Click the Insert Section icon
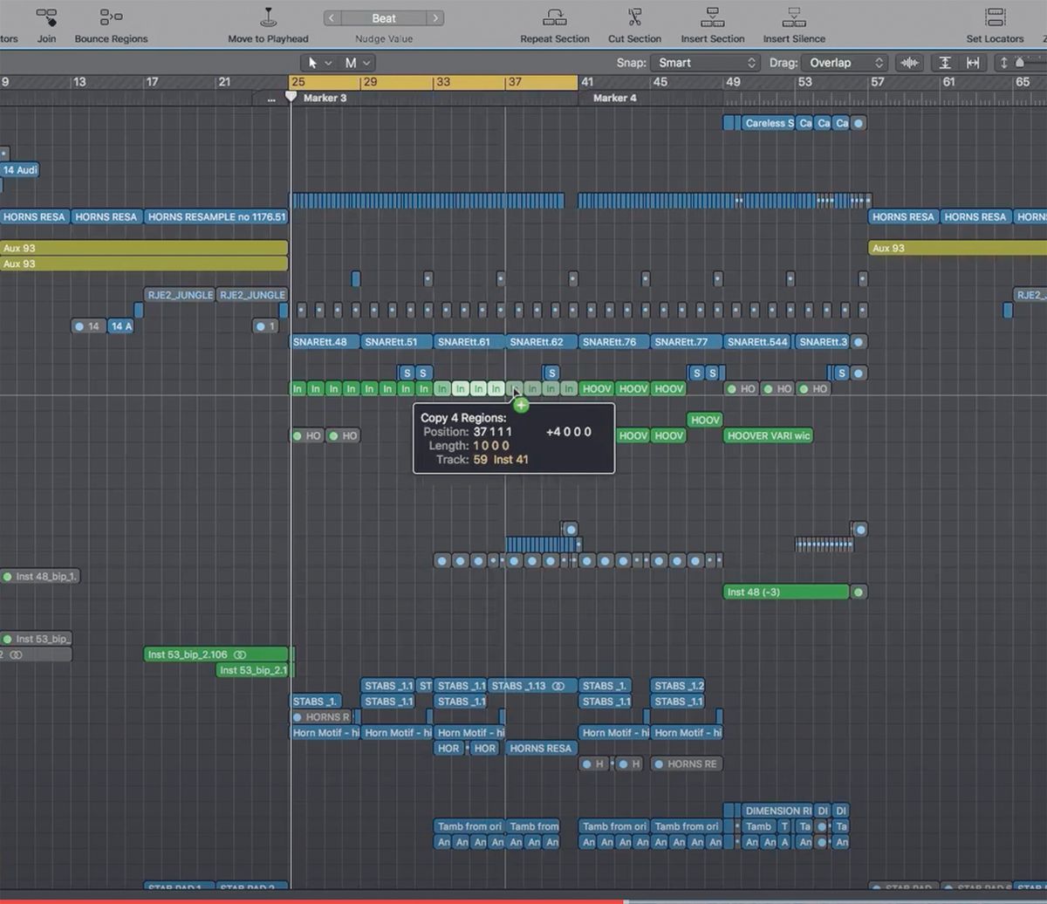1047x904 pixels. coord(713,17)
